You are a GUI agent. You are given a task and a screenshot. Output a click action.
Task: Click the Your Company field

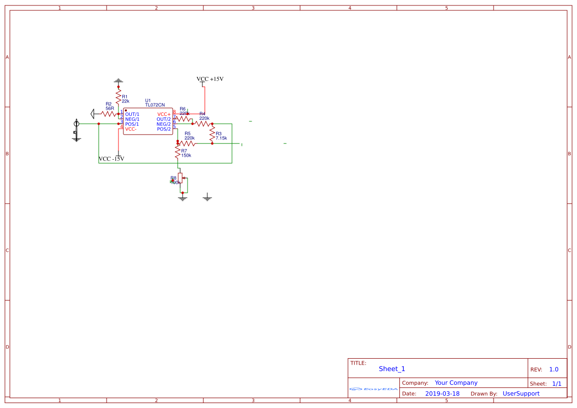(x=456, y=382)
